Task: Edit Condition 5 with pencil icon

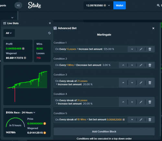Action: click(141, 120)
